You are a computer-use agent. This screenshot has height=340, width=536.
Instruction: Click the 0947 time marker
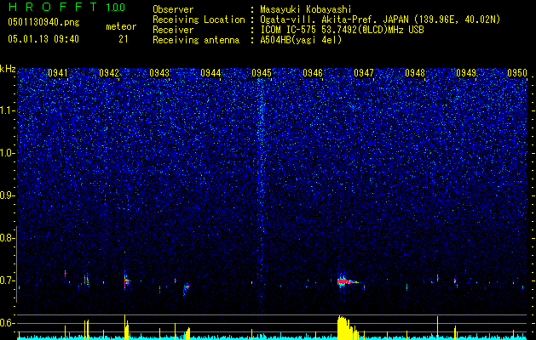(x=364, y=73)
